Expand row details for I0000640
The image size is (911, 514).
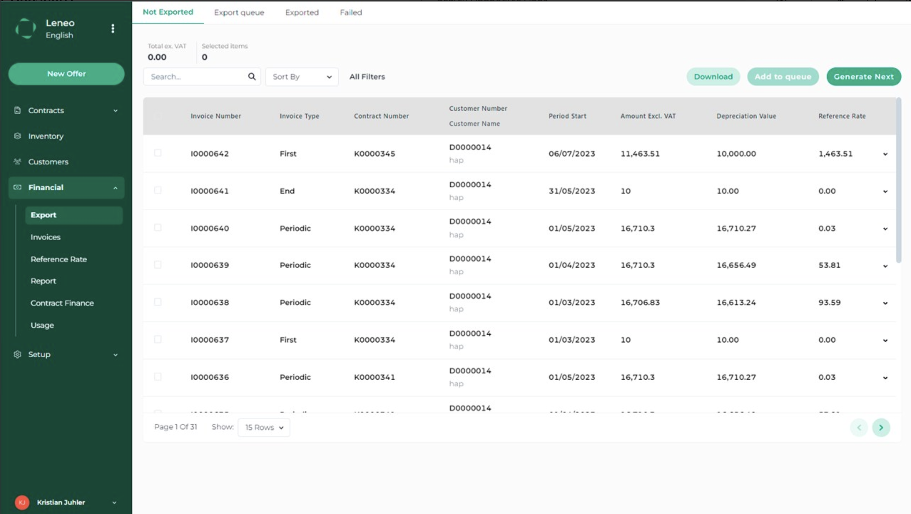(885, 229)
